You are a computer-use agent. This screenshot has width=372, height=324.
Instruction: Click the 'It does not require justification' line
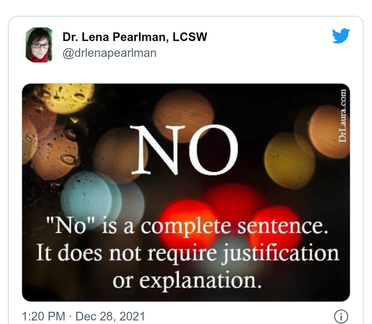188,253
